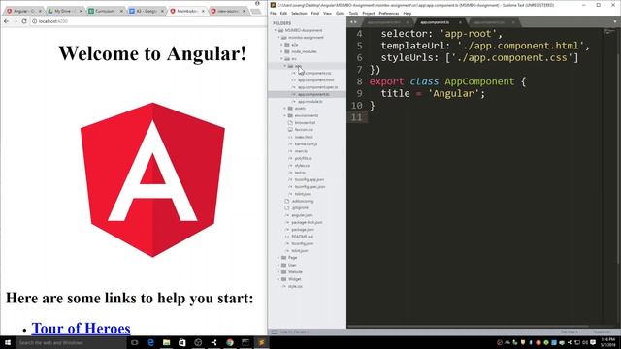Expand the environments folder
The width and height of the screenshot is (621, 349).
click(285, 115)
